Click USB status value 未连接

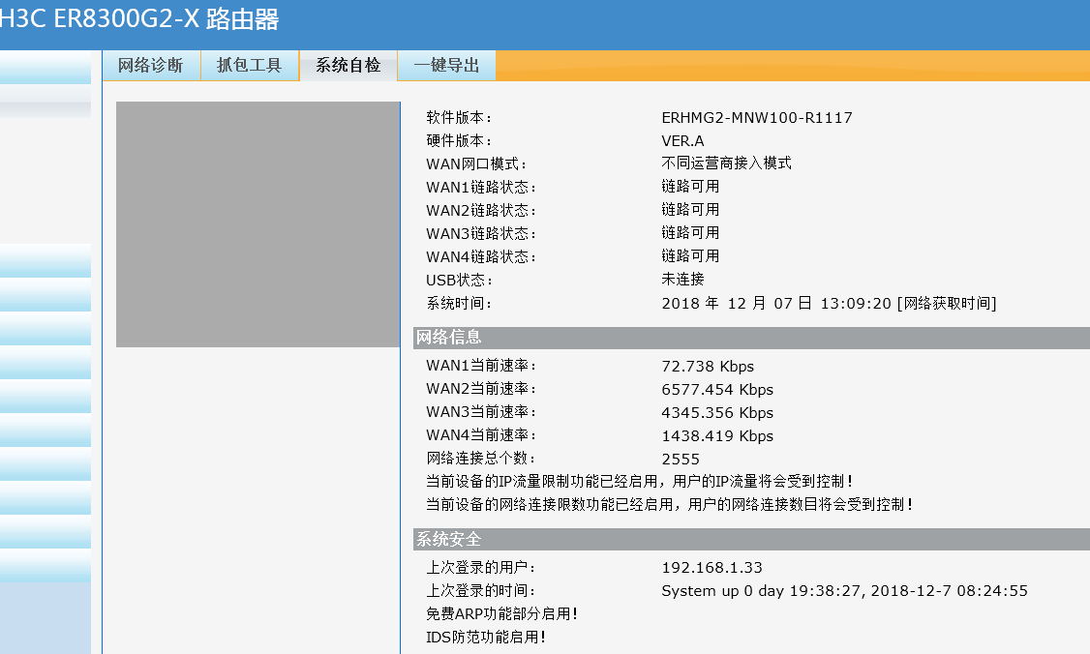coord(682,280)
